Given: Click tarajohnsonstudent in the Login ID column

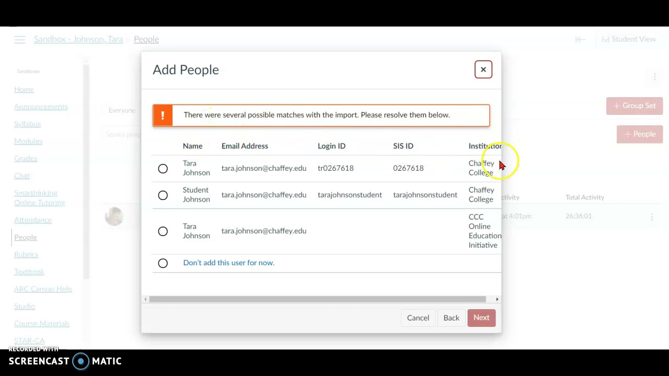Looking at the screenshot, I should coord(350,195).
